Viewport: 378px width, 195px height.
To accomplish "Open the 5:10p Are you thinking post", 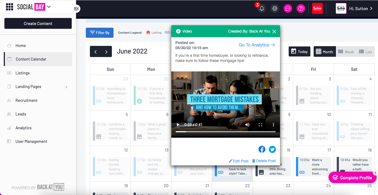I will tap(313, 96).
